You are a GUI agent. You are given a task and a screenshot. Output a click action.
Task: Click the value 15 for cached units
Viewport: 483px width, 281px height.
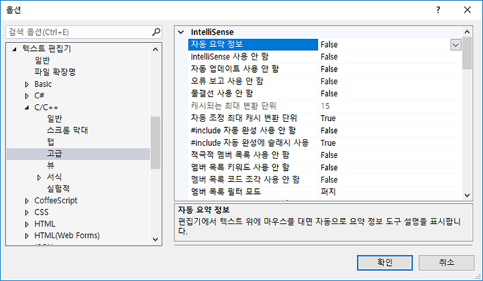point(325,106)
